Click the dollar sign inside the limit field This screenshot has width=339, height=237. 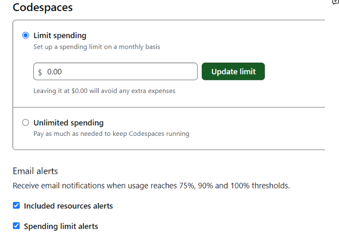(x=40, y=72)
